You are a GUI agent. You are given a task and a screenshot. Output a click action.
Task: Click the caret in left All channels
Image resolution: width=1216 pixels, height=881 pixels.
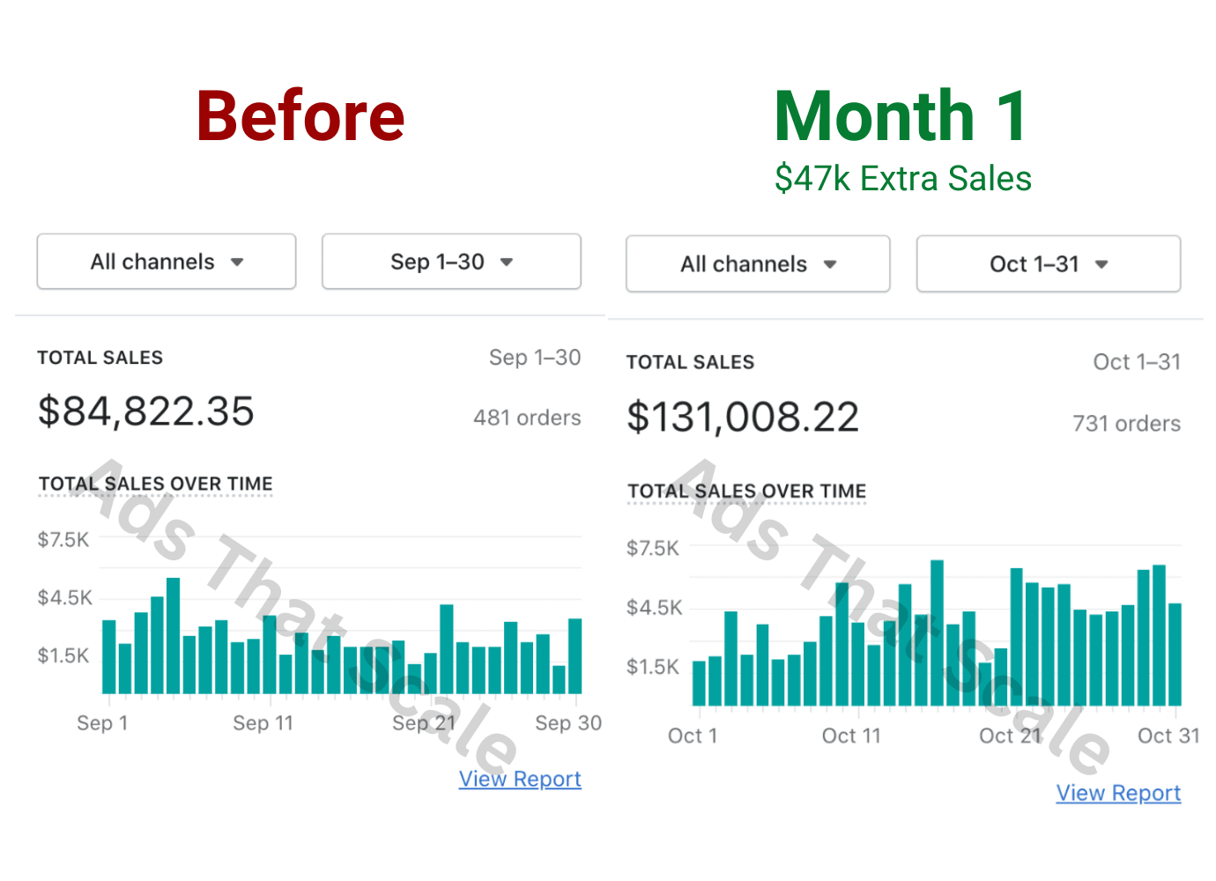click(x=237, y=263)
